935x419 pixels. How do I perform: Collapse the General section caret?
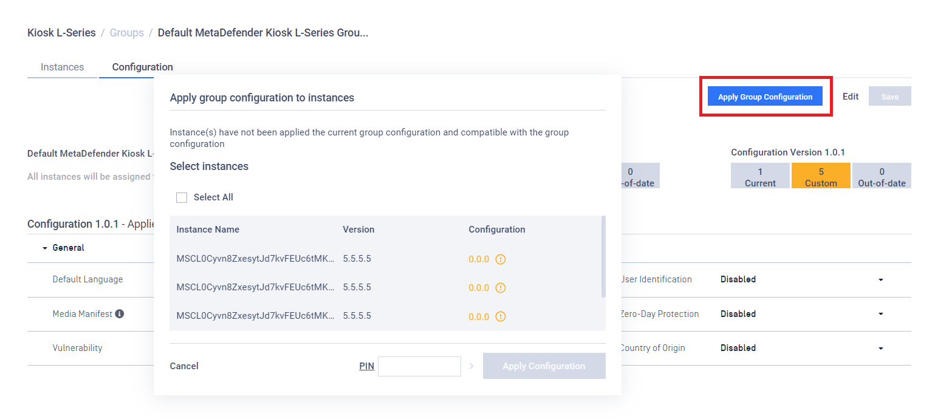pyautogui.click(x=44, y=248)
